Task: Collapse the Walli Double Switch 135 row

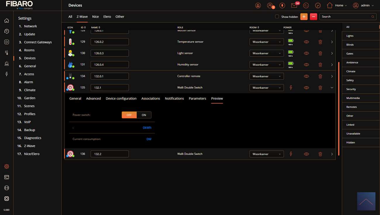Action: (332, 88)
